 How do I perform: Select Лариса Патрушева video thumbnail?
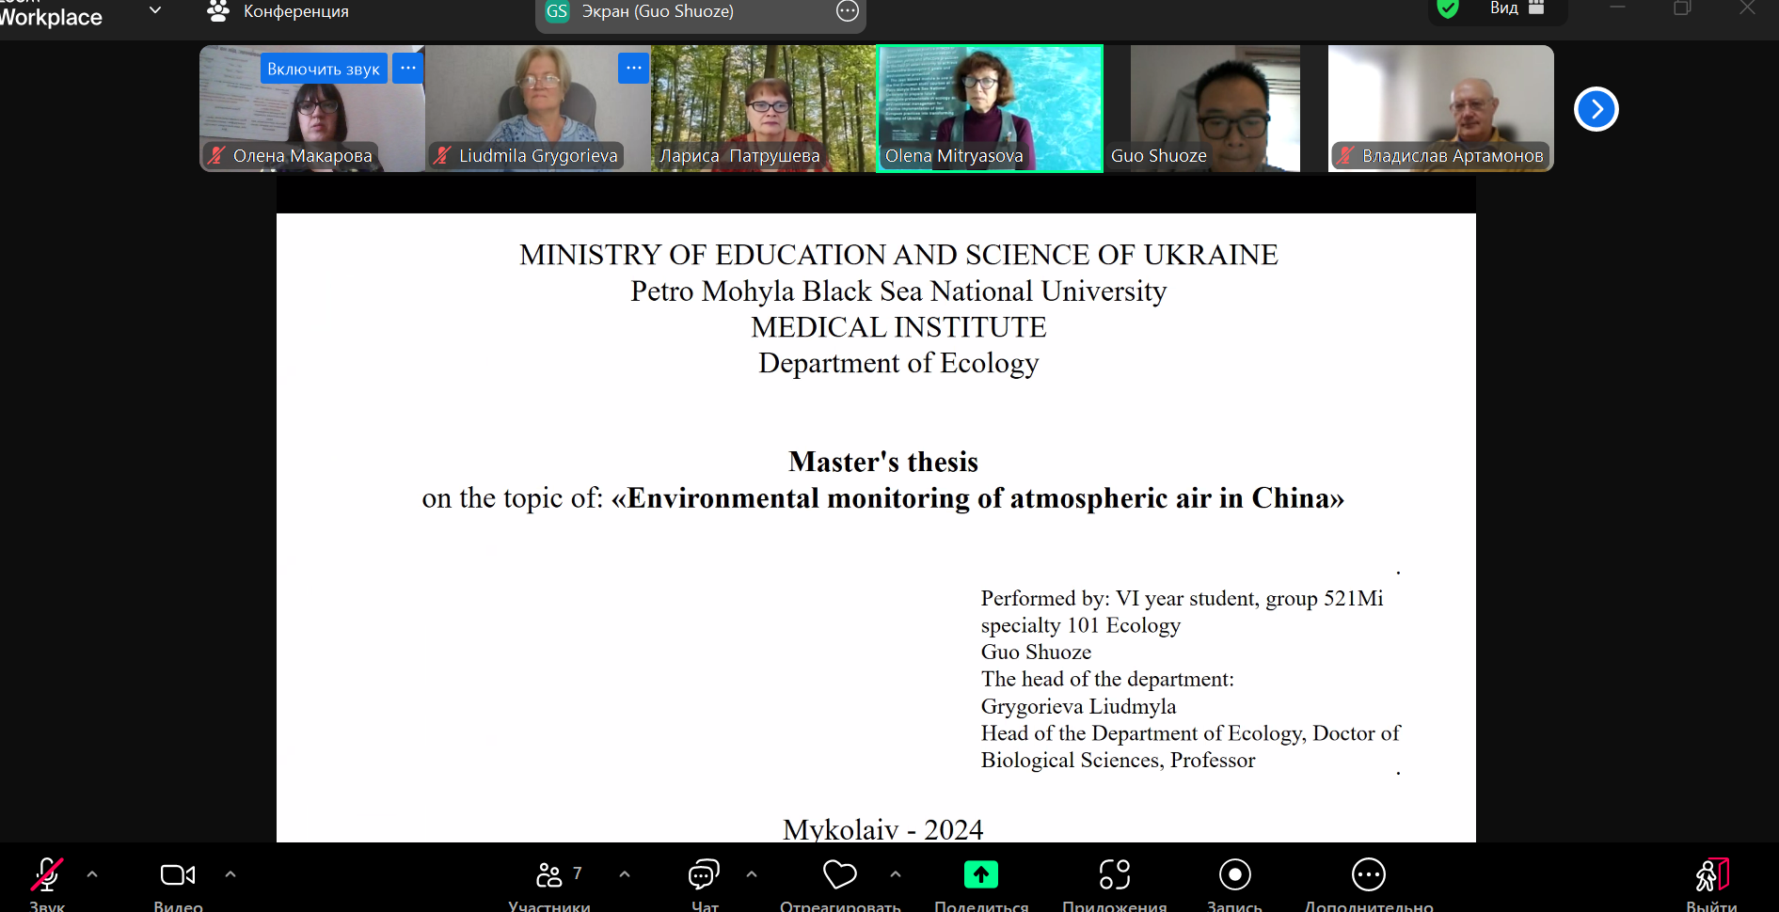click(764, 108)
